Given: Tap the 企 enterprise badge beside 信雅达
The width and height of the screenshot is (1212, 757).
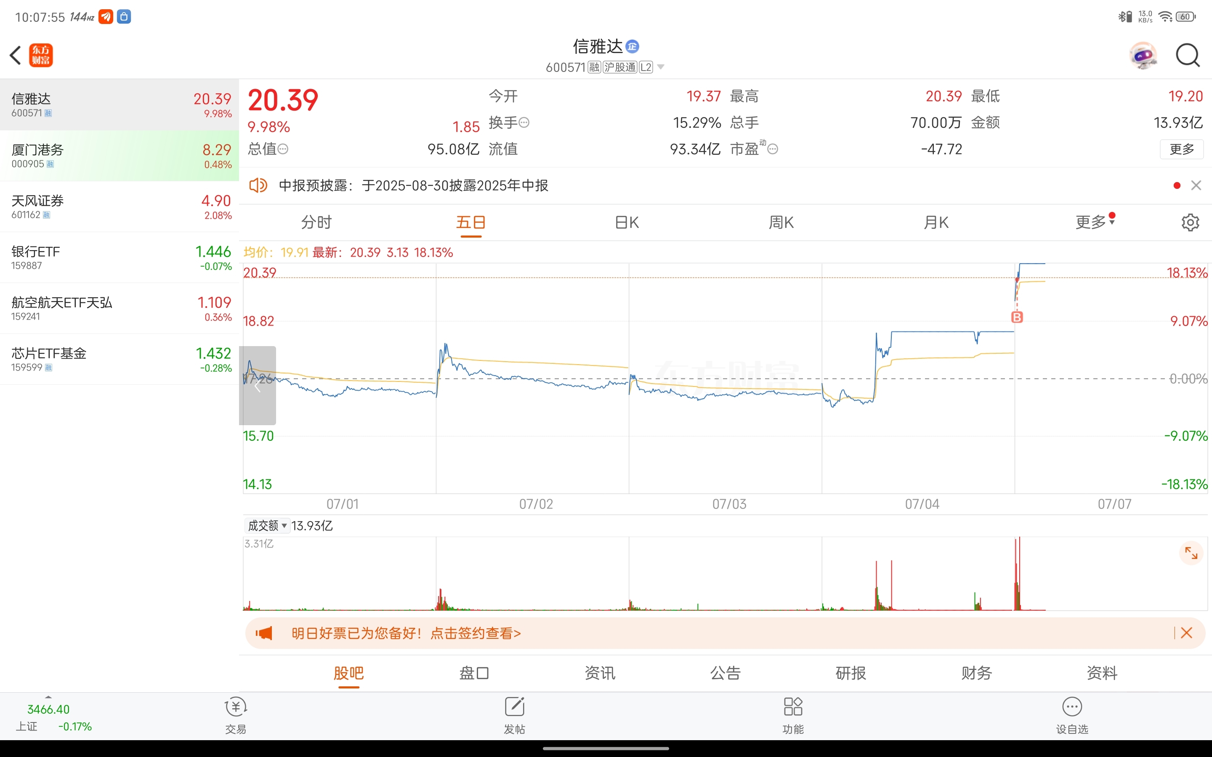Looking at the screenshot, I should 633,47.
